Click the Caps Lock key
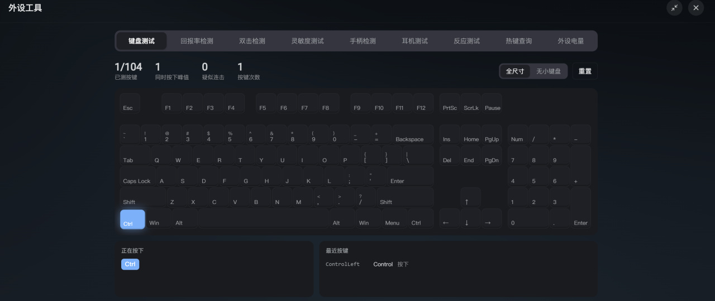Screen dimensions: 715x301 coord(137,176)
